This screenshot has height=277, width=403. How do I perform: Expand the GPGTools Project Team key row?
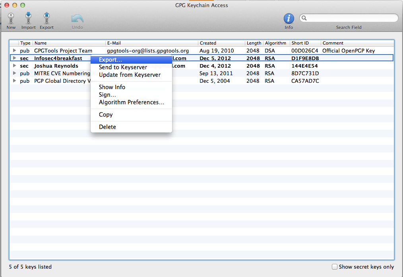click(14, 51)
